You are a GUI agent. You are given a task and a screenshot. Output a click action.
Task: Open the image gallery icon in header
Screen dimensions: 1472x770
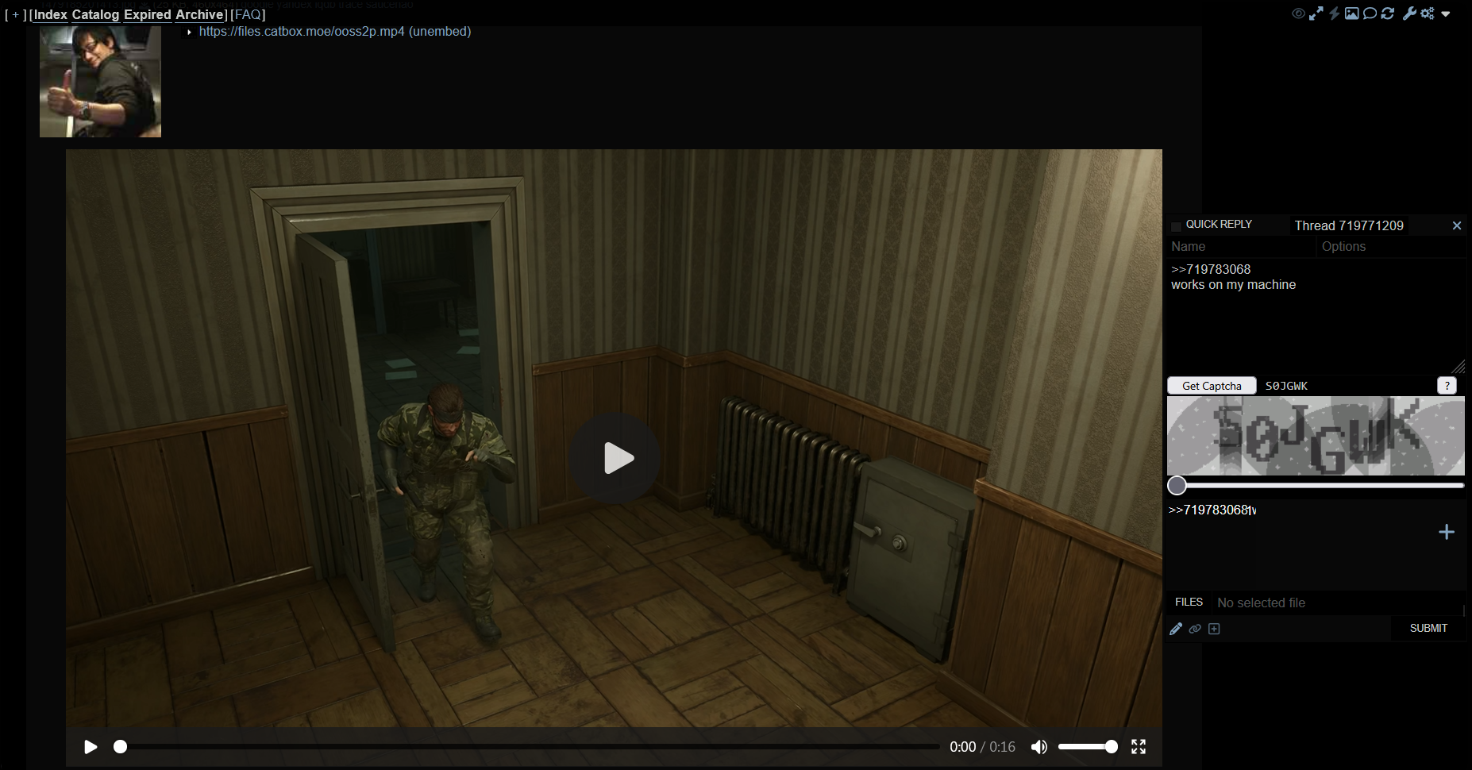click(1351, 13)
